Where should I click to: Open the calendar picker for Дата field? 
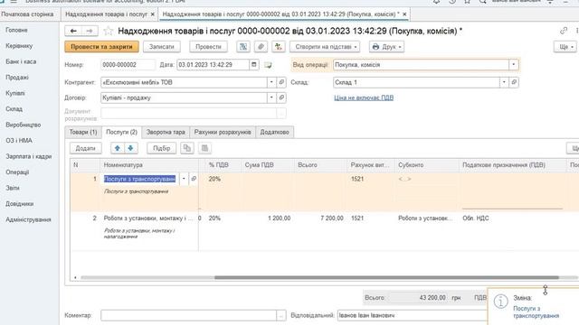(253, 64)
